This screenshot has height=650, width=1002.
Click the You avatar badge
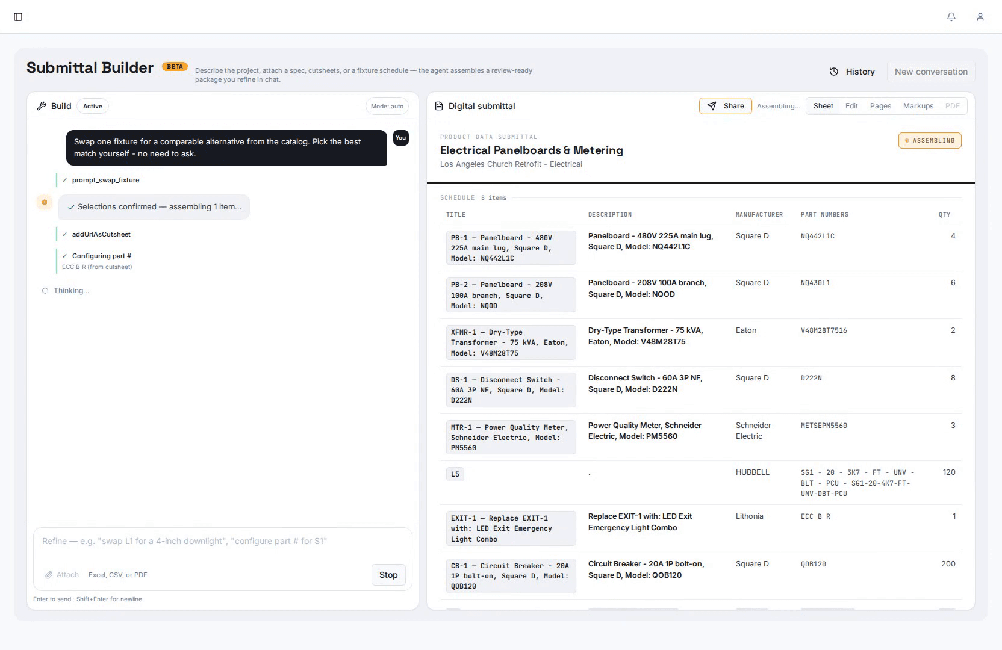click(400, 138)
